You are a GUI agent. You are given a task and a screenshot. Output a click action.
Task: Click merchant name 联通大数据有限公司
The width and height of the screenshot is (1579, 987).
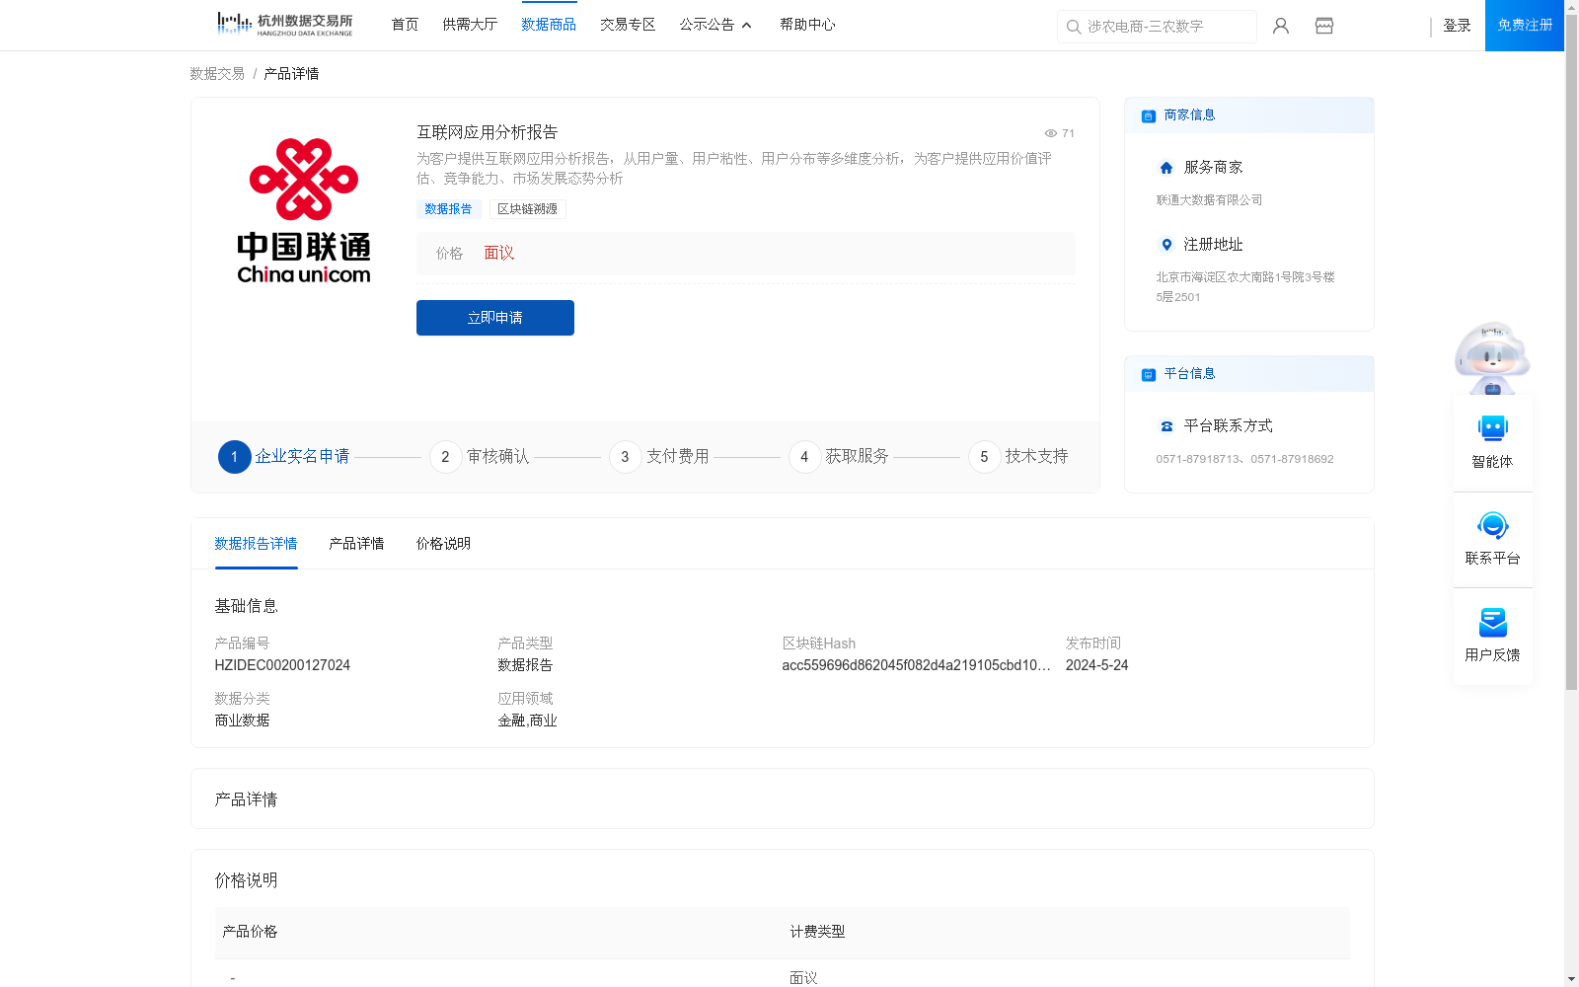[1209, 200]
